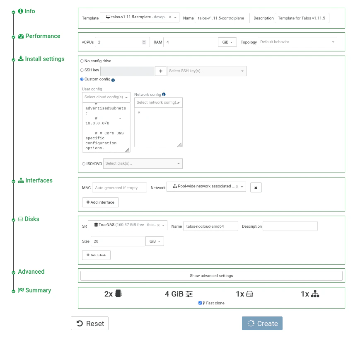Open the Interfaces section via its network icon

[x=20, y=180]
